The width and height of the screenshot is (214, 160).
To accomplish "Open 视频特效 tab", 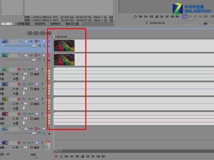I will pos(56,24).
